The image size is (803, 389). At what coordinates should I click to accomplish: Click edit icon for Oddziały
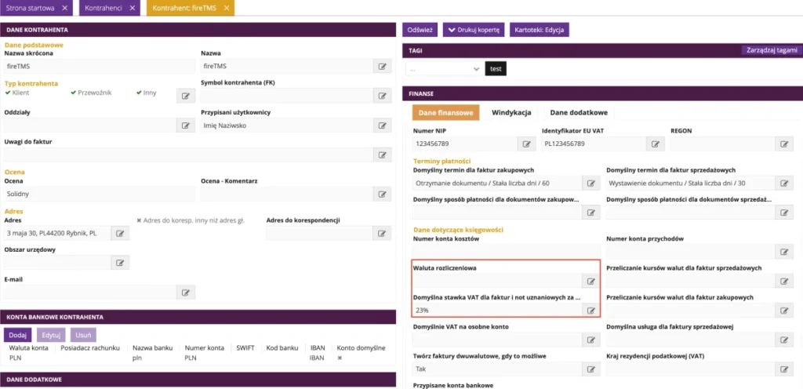click(x=186, y=125)
